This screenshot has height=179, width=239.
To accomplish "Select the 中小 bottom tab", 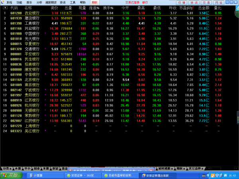I will (x=27, y=168).
